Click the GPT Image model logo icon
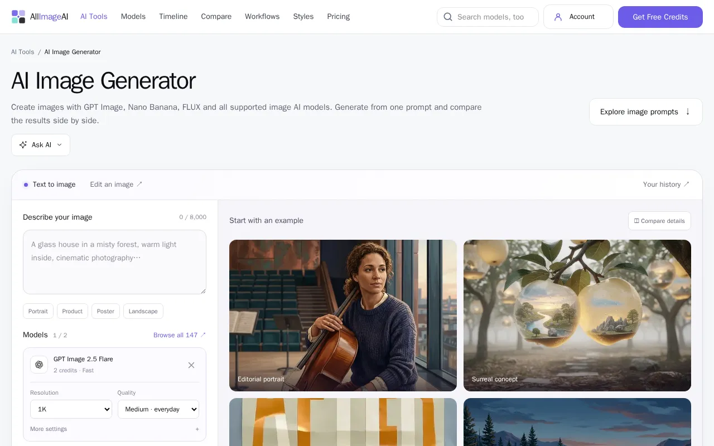Viewport: 714px width, 446px height. [x=39, y=365]
